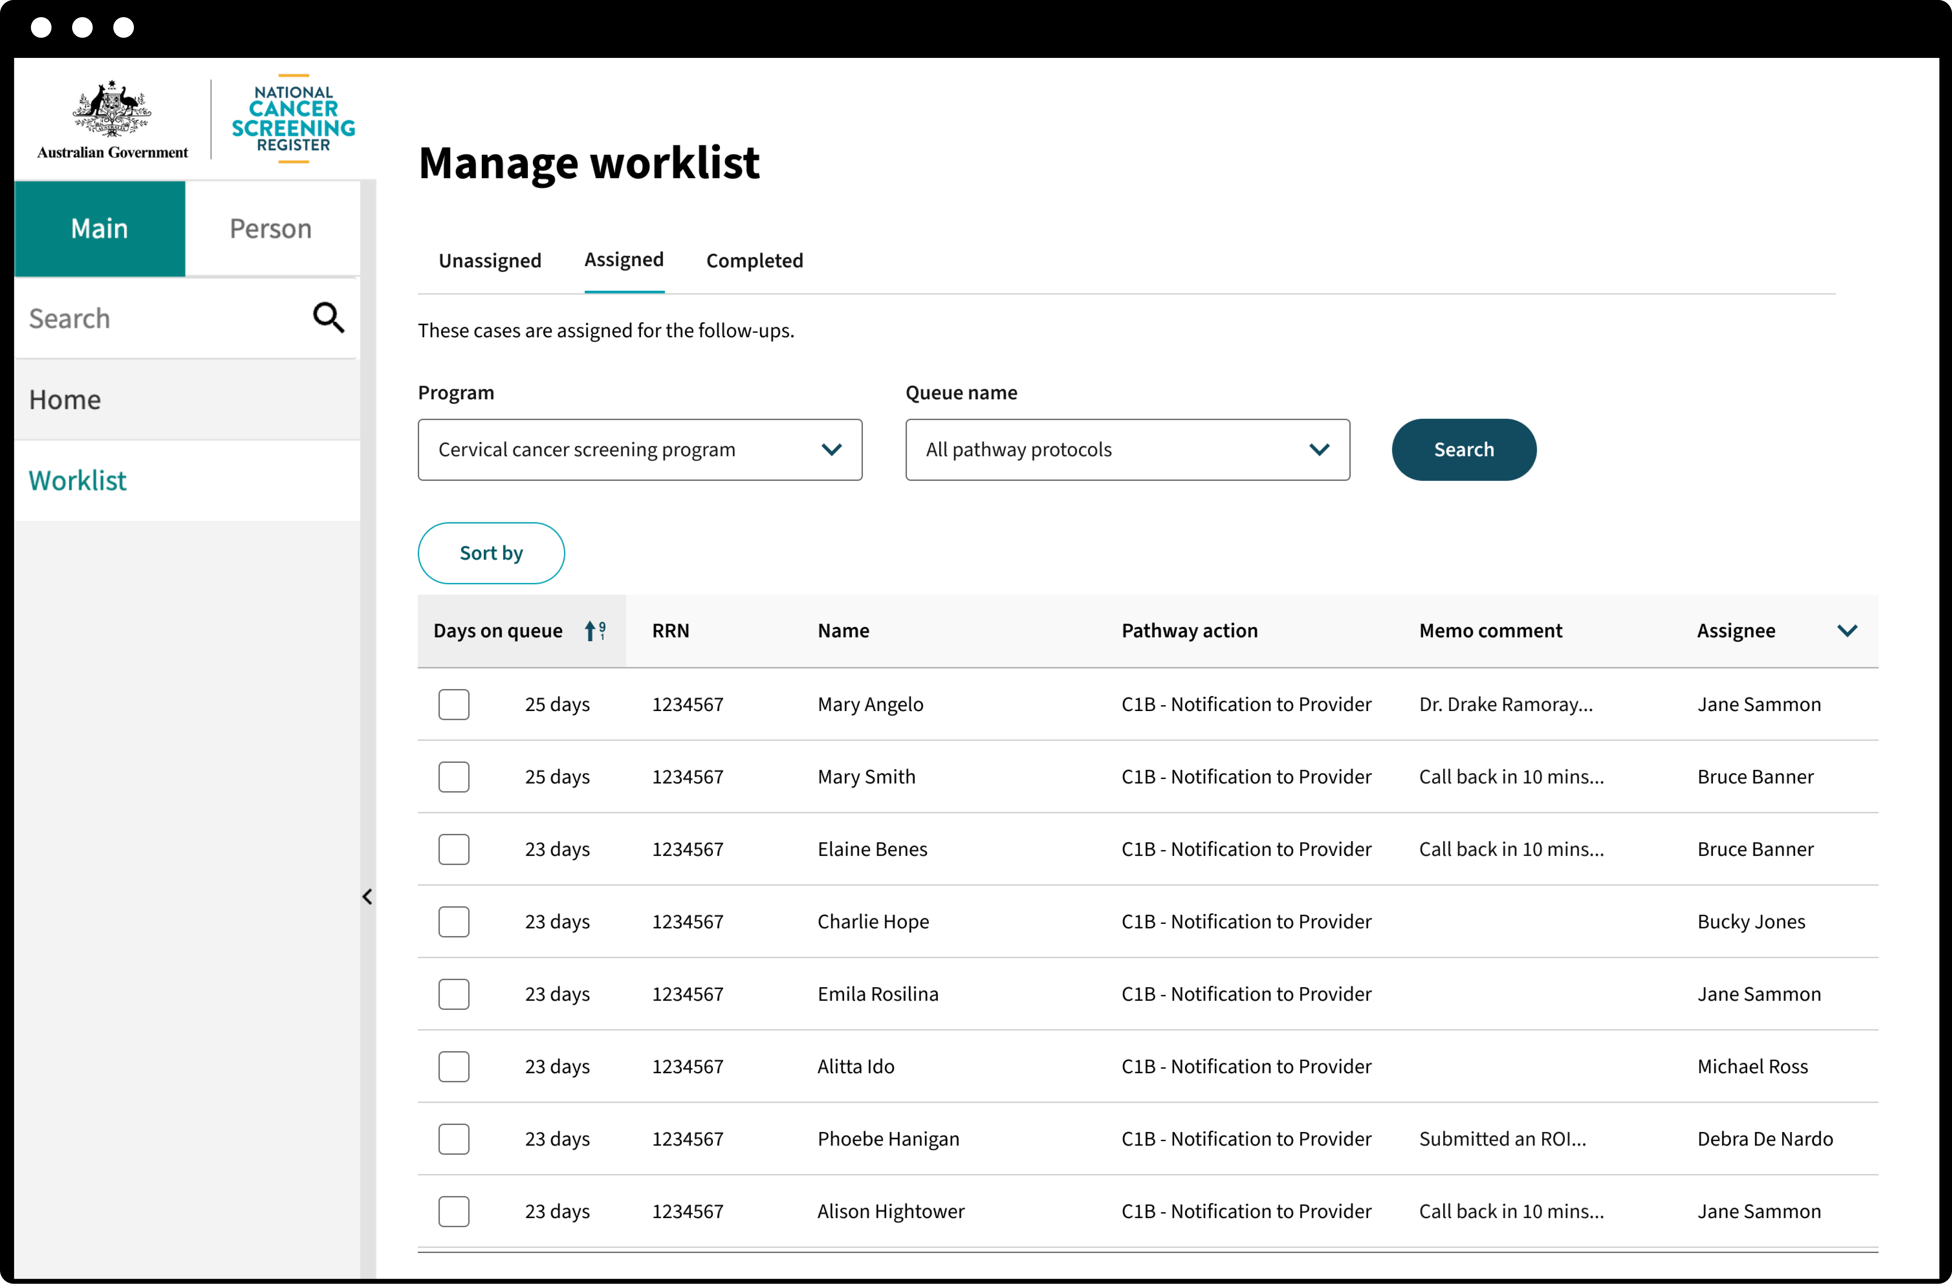Click '23 days' in Phoebe Hanigan row

[x=557, y=1139]
